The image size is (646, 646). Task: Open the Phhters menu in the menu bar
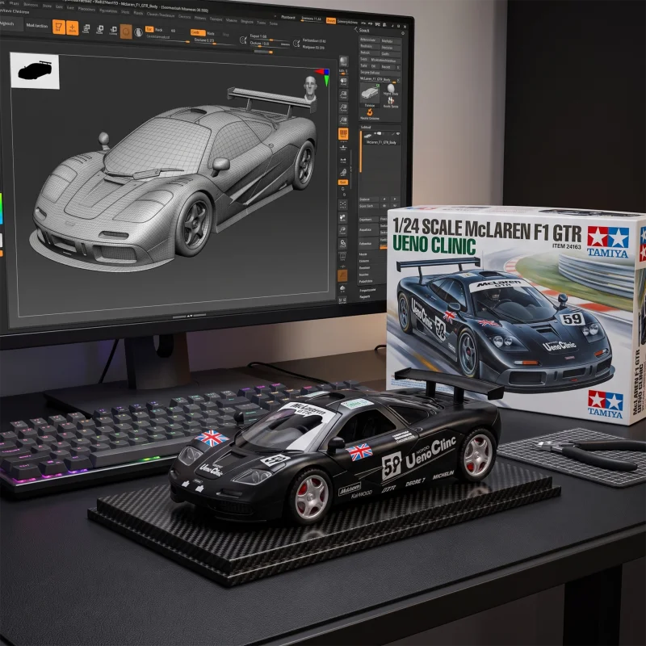pyautogui.click(x=200, y=18)
